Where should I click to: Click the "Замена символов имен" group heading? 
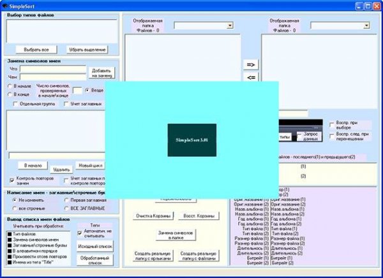(x=34, y=61)
